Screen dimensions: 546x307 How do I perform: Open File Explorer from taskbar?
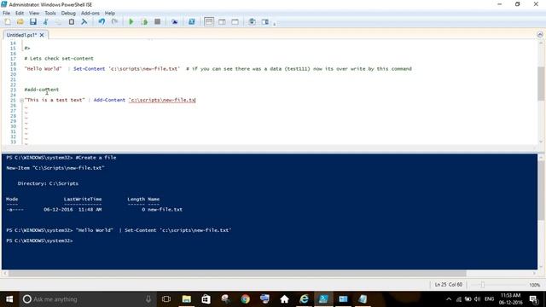click(187, 299)
